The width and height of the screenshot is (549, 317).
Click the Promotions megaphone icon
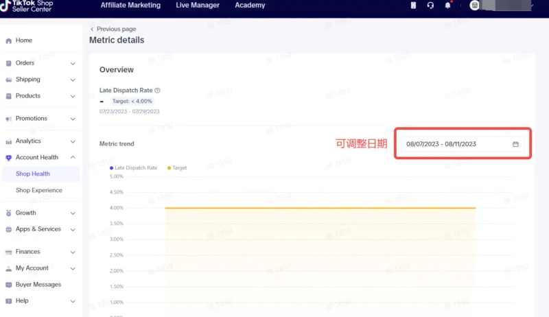[x=9, y=119]
